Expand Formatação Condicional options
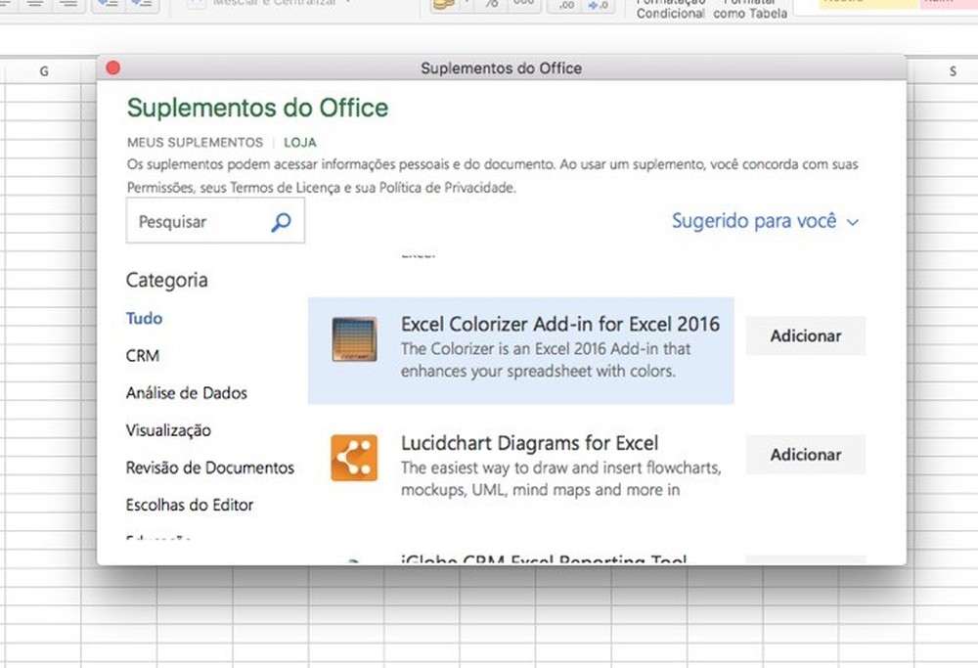This screenshot has height=668, width=978. 670,10
